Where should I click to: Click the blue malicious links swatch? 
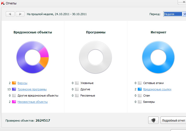coord(140,89)
